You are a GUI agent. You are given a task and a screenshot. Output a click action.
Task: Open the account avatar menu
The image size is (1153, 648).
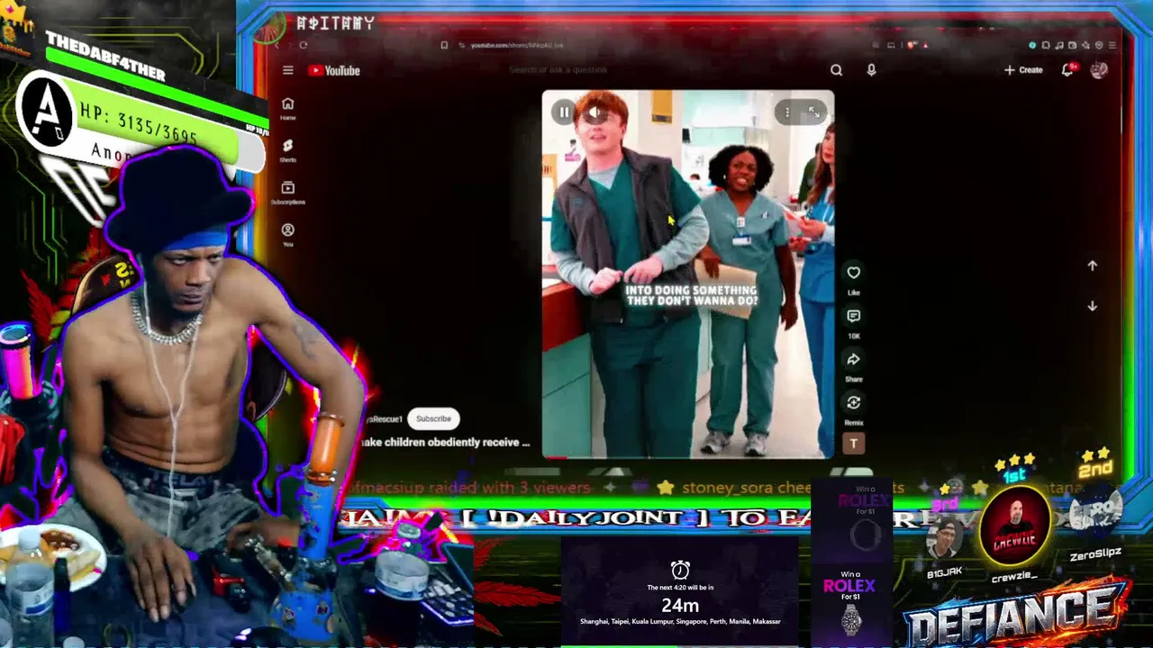[x=1099, y=70]
